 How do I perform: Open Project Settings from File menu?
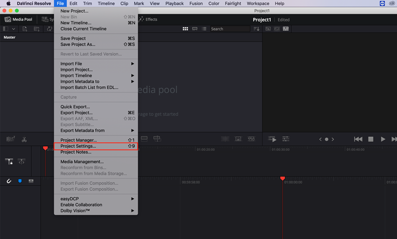point(96,146)
